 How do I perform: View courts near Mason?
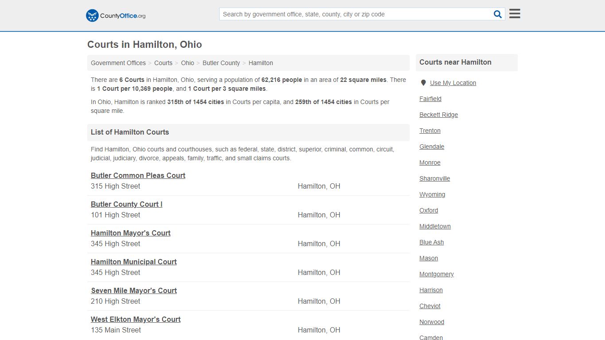[429, 258]
